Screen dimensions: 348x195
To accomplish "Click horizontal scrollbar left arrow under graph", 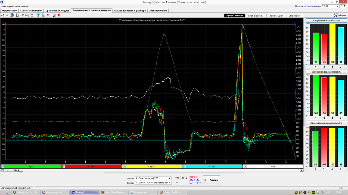I will pos(18,170).
